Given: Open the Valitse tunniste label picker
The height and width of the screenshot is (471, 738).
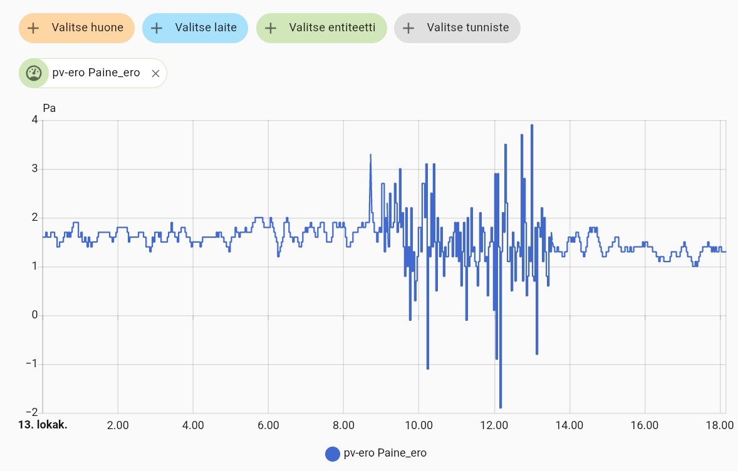Looking at the screenshot, I should pos(467,28).
